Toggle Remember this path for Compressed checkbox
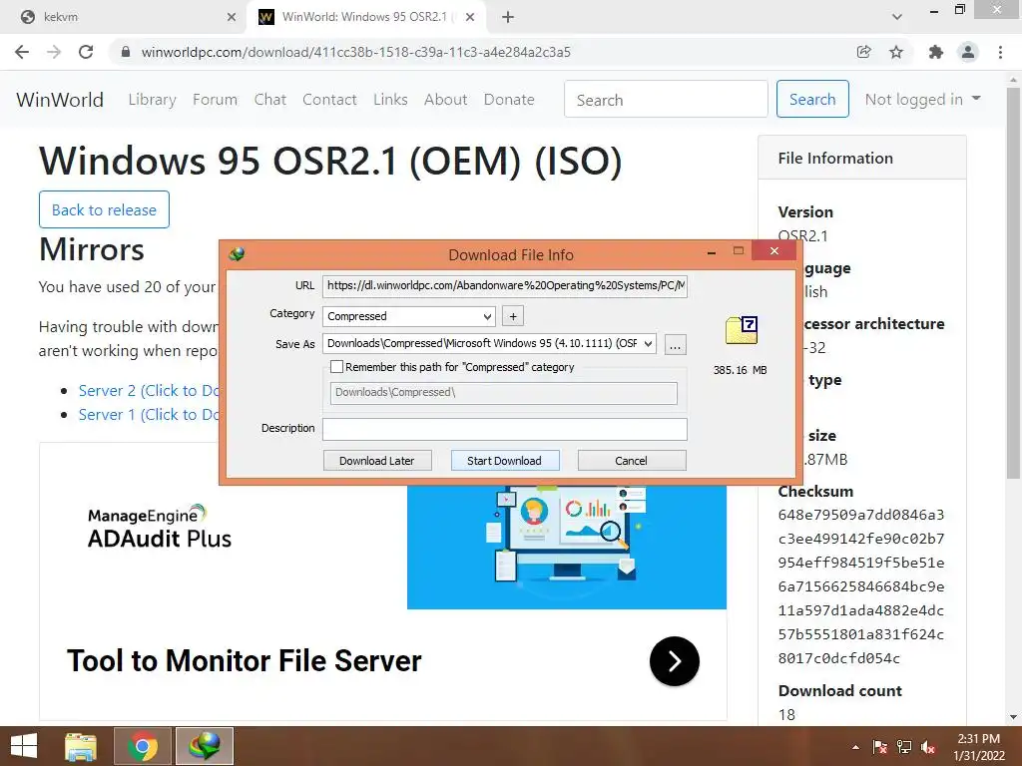 point(337,367)
